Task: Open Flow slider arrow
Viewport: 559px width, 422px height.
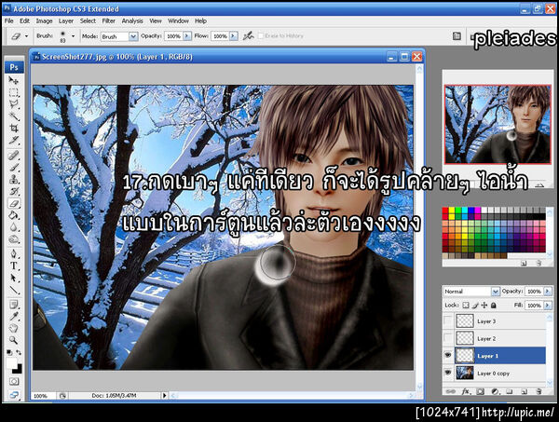Action: tap(234, 36)
